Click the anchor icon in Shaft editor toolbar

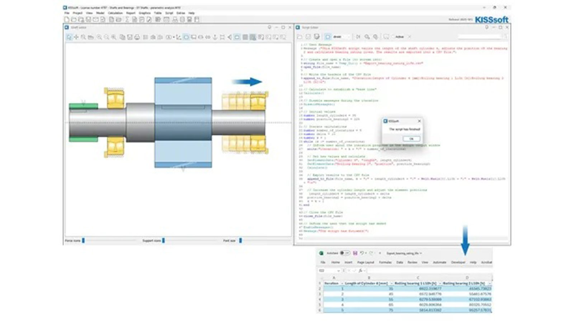[x=215, y=37]
